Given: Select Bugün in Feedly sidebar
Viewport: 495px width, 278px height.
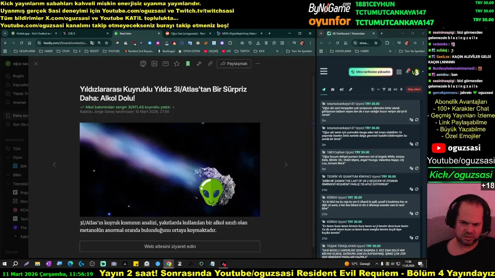Looking at the screenshot, I should pyautogui.click(x=15, y=76).
